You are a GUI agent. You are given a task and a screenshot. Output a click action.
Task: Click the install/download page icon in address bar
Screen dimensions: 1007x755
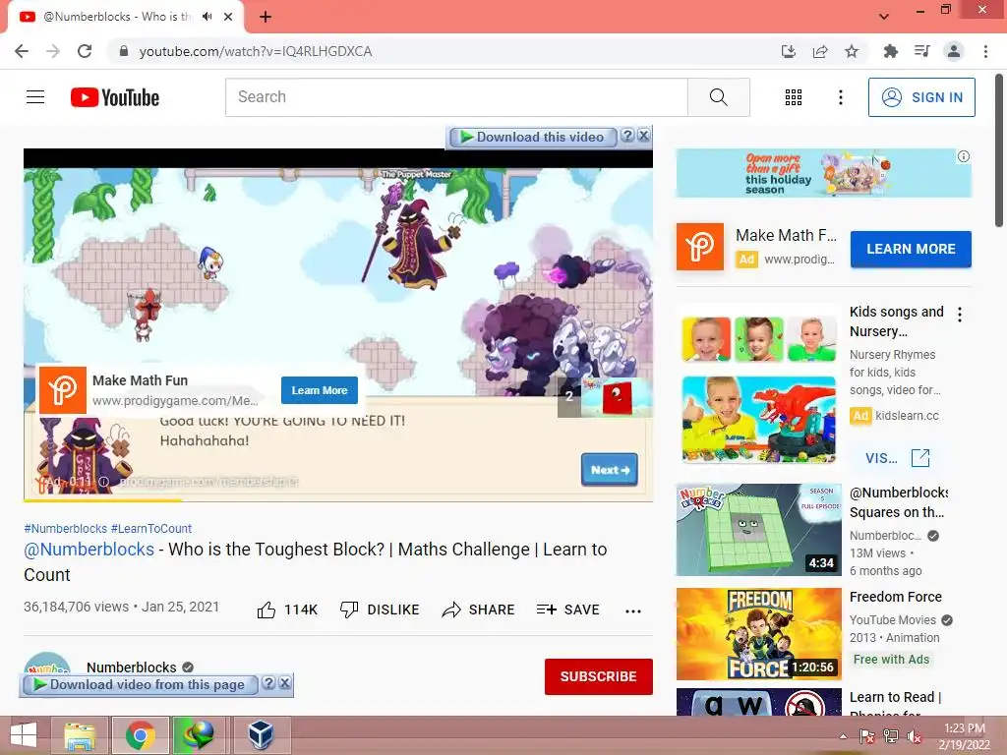point(789,51)
